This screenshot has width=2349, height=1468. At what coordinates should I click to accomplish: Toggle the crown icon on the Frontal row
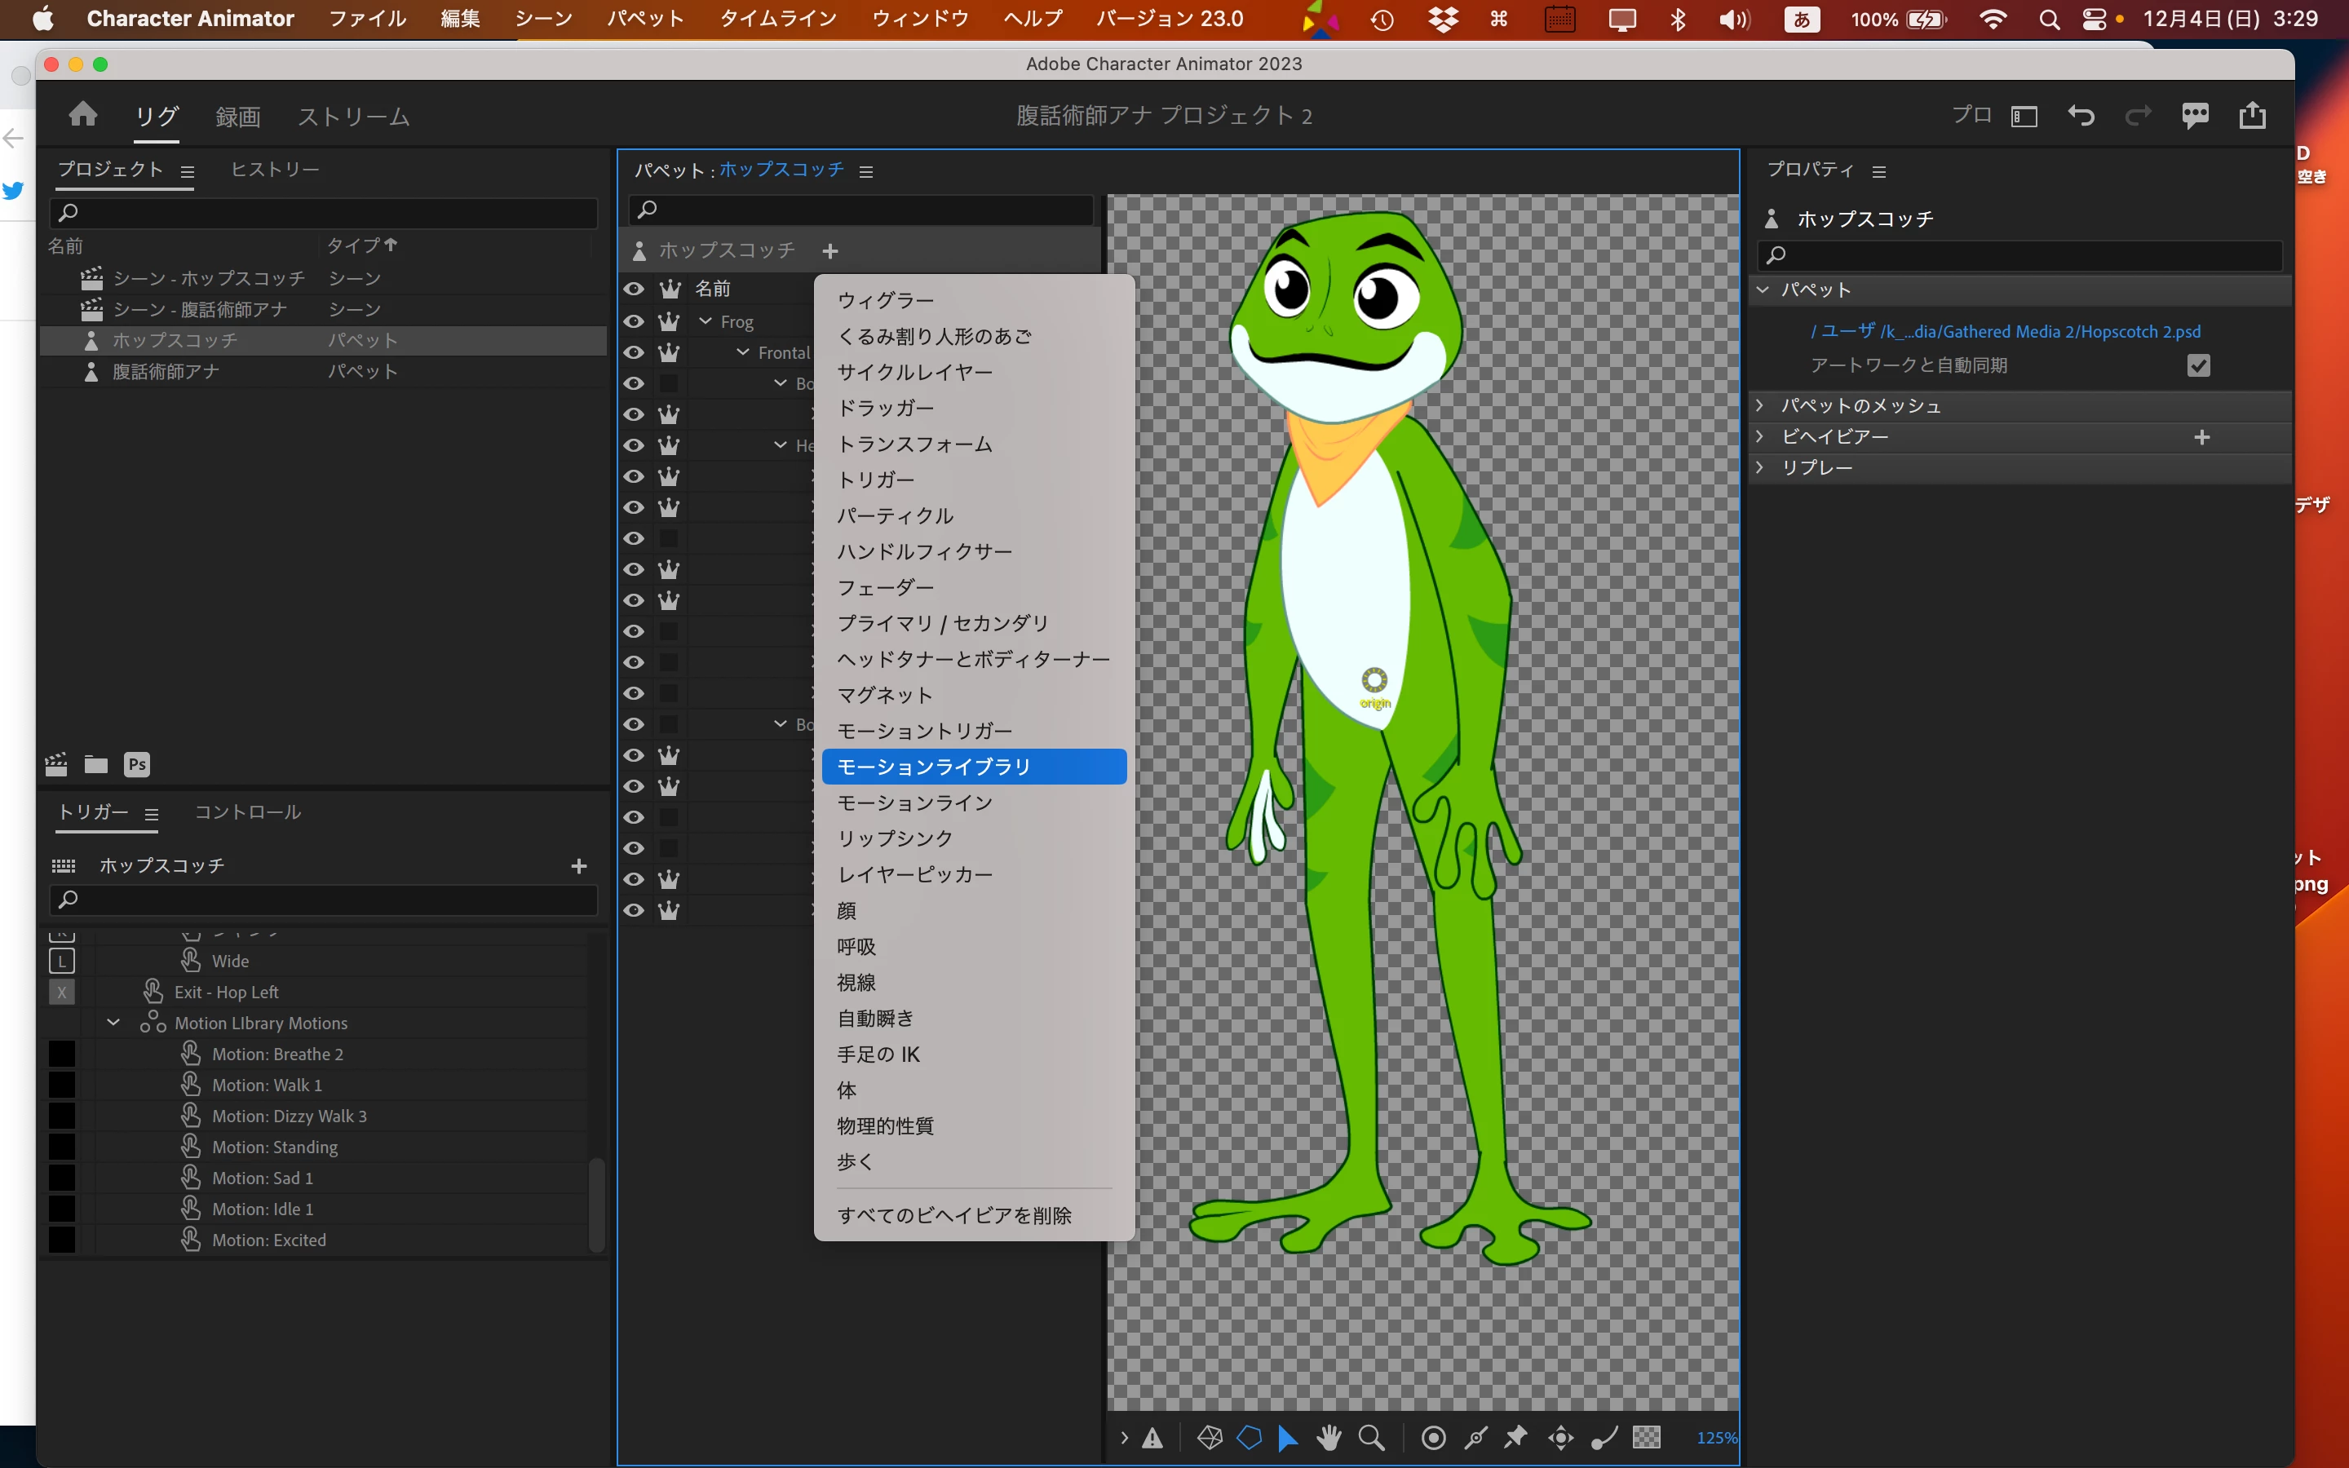coord(669,352)
